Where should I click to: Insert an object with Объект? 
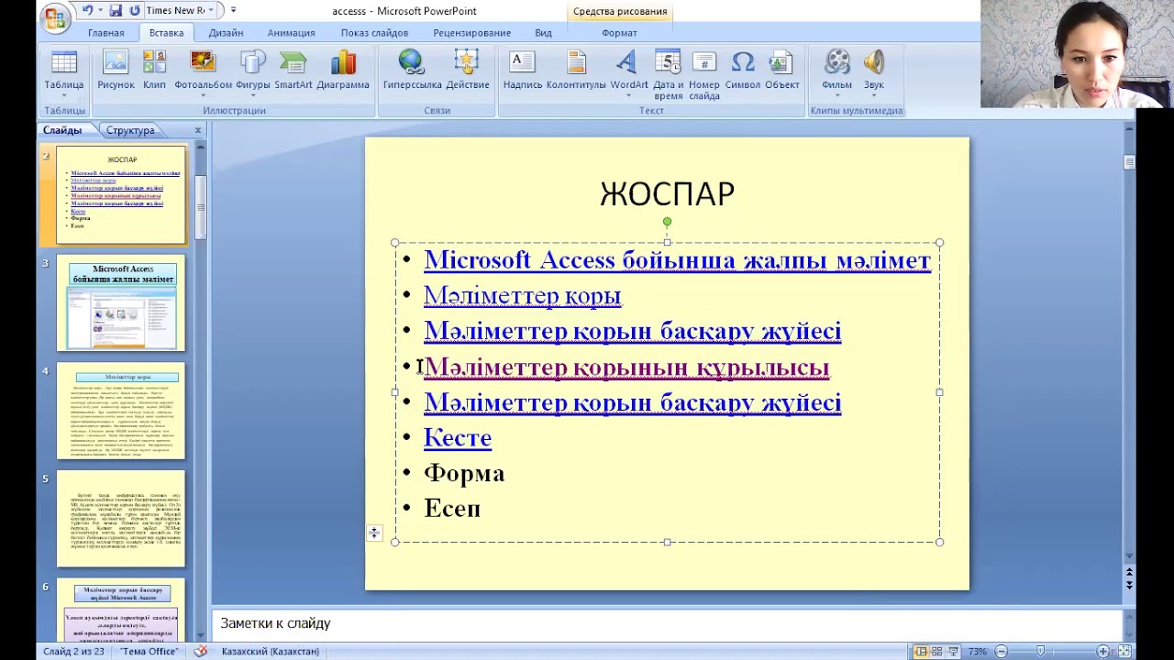781,71
